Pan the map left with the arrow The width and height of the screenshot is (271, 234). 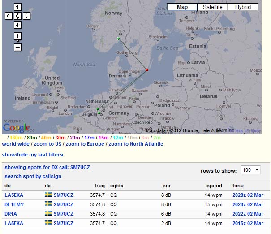pos(9,16)
